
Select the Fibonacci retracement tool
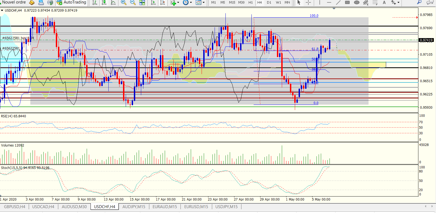coord(375,2)
